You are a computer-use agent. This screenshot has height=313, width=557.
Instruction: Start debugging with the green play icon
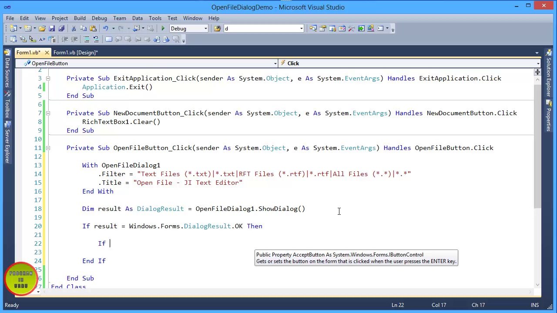tap(163, 29)
